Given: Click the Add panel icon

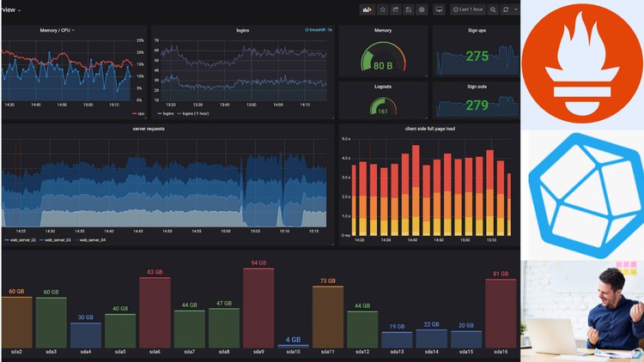Looking at the screenshot, I should click(368, 9).
